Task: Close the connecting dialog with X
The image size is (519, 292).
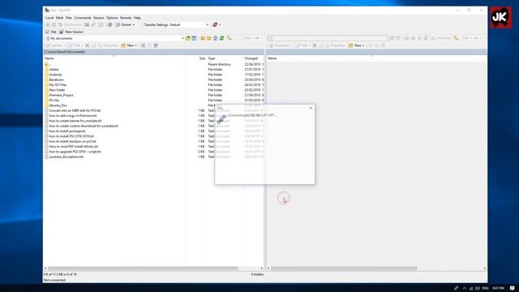Action: click(311, 108)
